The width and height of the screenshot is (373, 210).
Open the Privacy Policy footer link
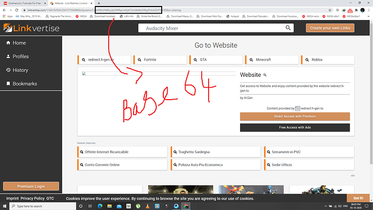pyautogui.click(x=32, y=198)
